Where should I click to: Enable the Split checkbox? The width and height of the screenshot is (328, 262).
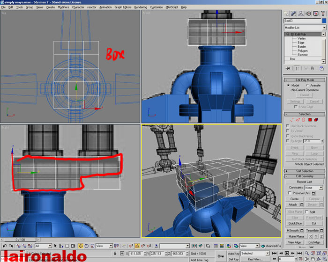point(306,212)
